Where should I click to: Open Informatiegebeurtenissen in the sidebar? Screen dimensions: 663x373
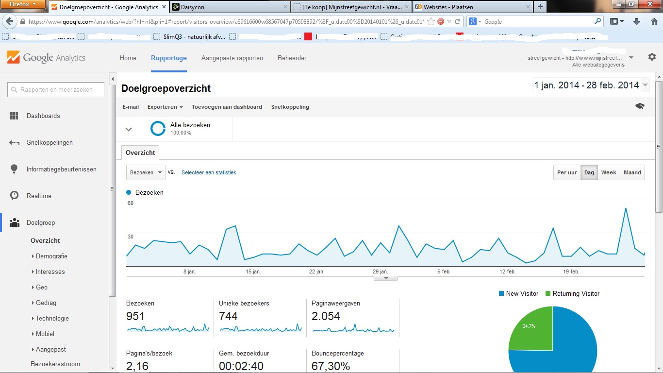(x=61, y=169)
